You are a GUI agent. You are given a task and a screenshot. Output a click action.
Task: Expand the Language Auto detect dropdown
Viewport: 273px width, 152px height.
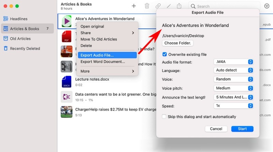tap(234, 70)
